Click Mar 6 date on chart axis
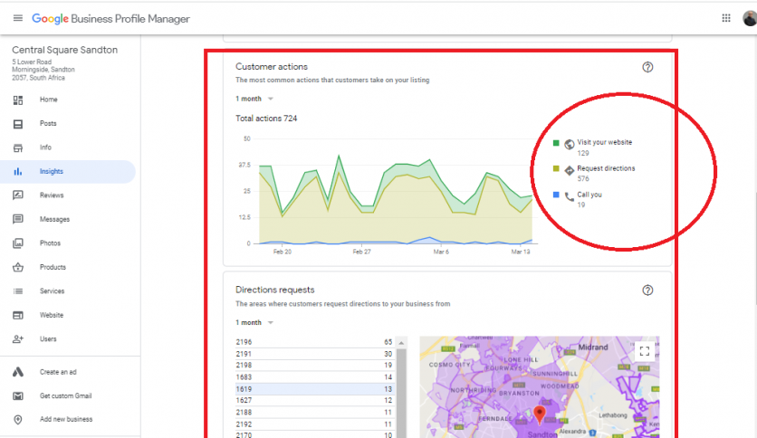This screenshot has width=757, height=438. coord(441,252)
